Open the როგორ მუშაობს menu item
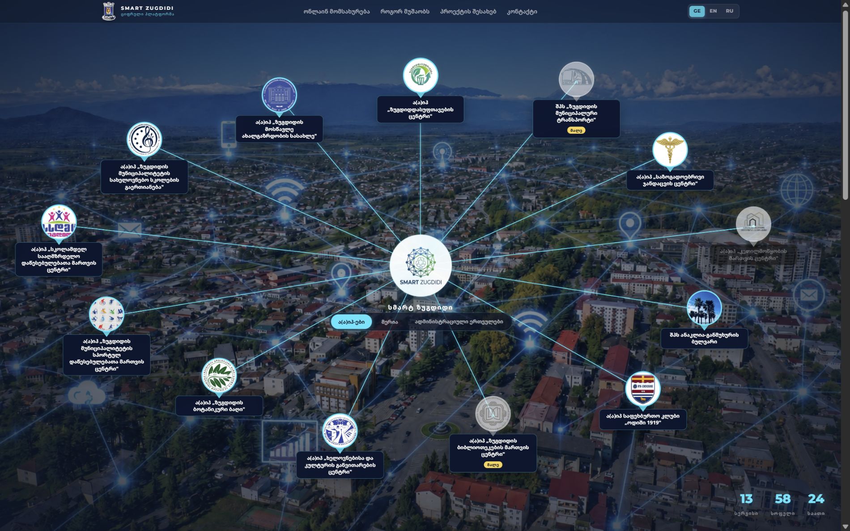The image size is (850, 531). tap(405, 12)
